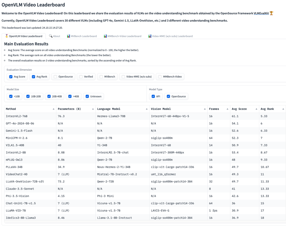Click the magnifier icon on About tab
Viewport: 286px width, 227px height.
point(51,36)
